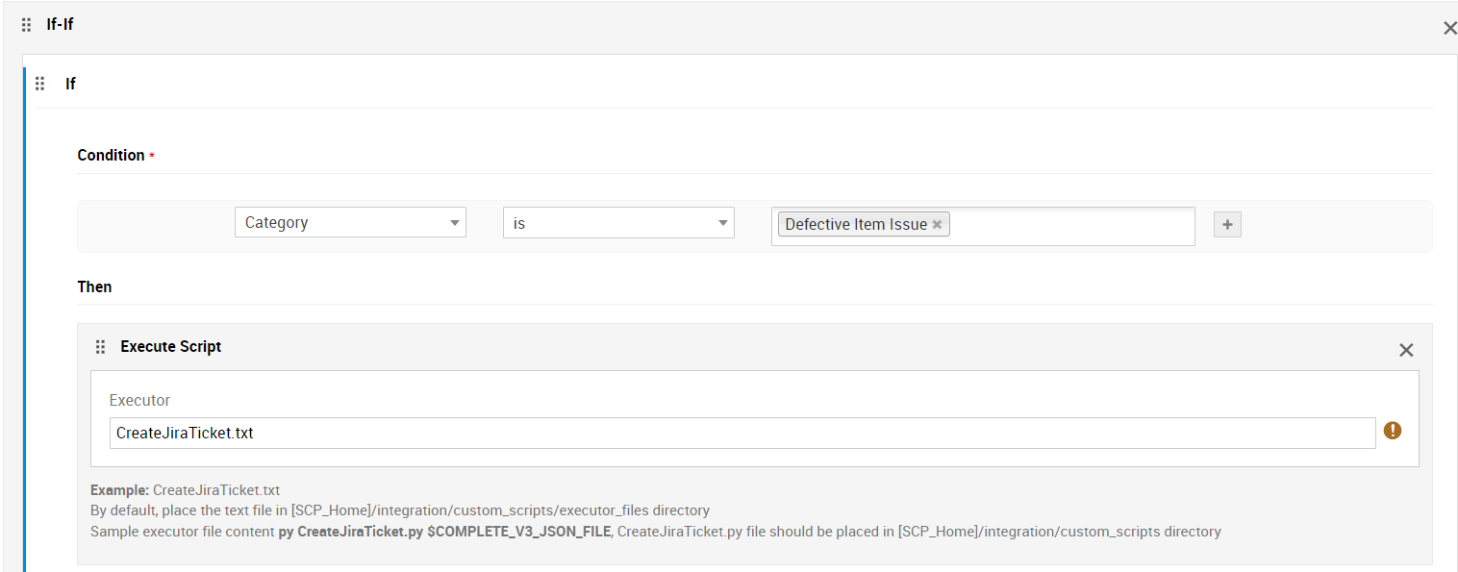The image size is (1458, 572).
Task: Click the 'is' dropdown arrow
Action: point(722,223)
